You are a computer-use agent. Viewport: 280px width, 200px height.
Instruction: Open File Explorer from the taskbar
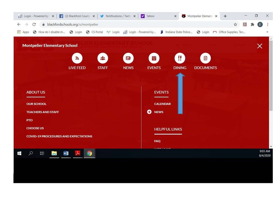coord(54,153)
